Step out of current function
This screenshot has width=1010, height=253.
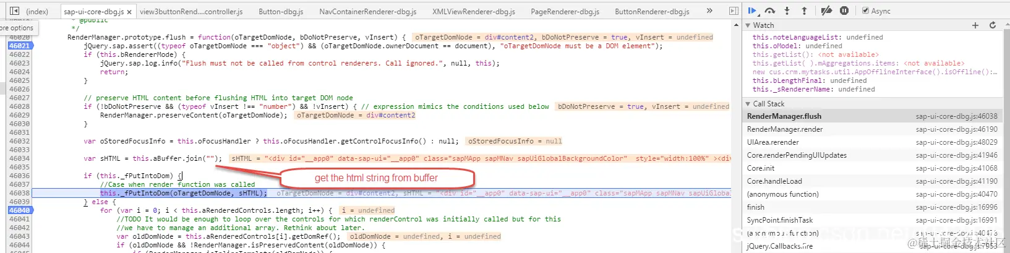804,11
